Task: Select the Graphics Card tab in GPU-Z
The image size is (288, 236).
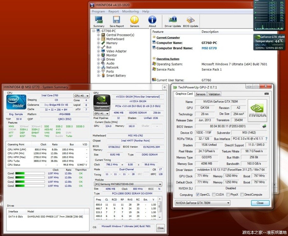Action: click(184, 94)
